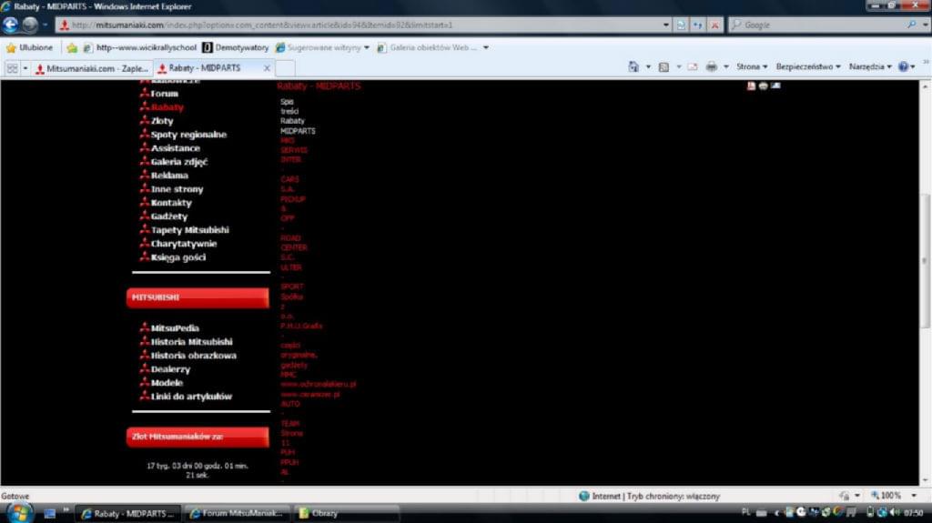The image size is (932, 523).
Task: Open the Forum link in the side menu
Action: point(164,94)
